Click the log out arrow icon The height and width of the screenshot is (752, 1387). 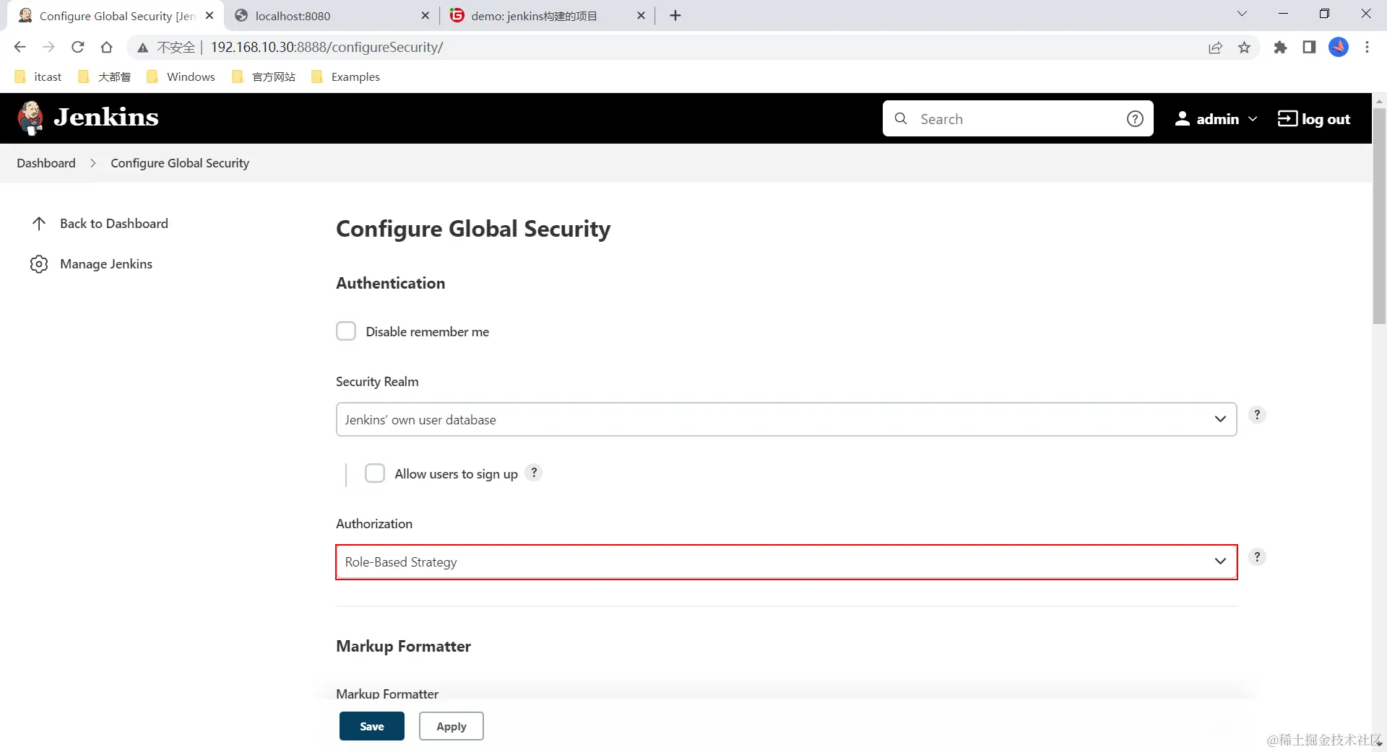click(x=1287, y=118)
